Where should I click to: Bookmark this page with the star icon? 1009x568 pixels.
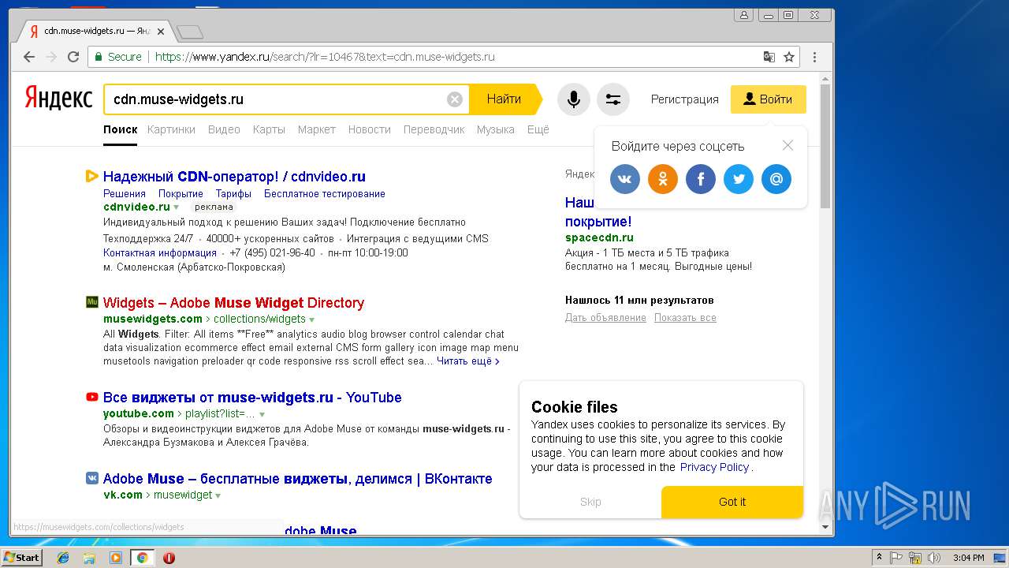coord(789,57)
